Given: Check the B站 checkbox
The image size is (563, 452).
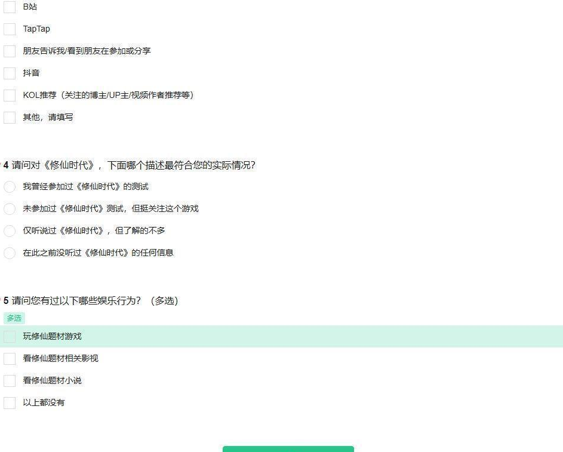Looking at the screenshot, I should (10, 7).
